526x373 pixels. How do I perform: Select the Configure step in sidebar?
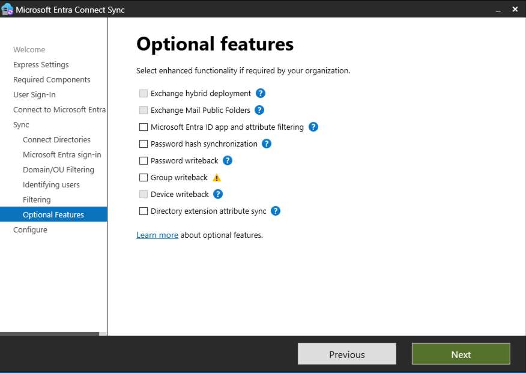[30, 229]
